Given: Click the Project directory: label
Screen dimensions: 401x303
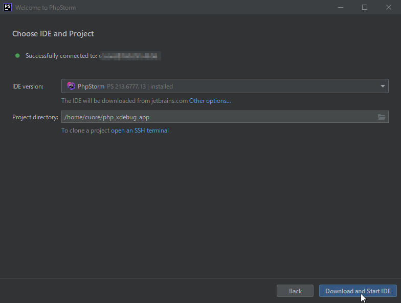Looking at the screenshot, I should point(35,117).
